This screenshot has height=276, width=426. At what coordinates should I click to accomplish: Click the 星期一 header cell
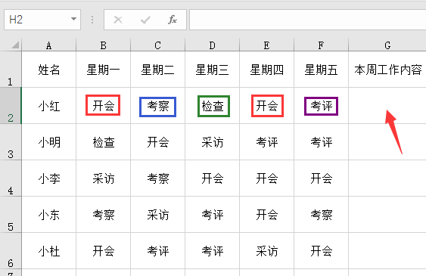tap(104, 70)
